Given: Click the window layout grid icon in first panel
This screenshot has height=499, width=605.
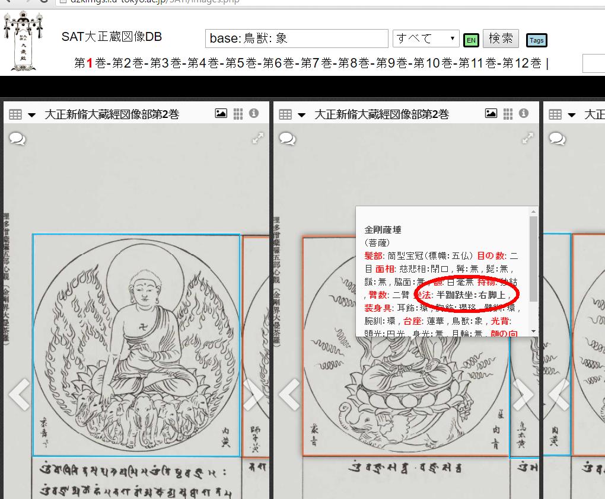Looking at the screenshot, I should [15, 114].
